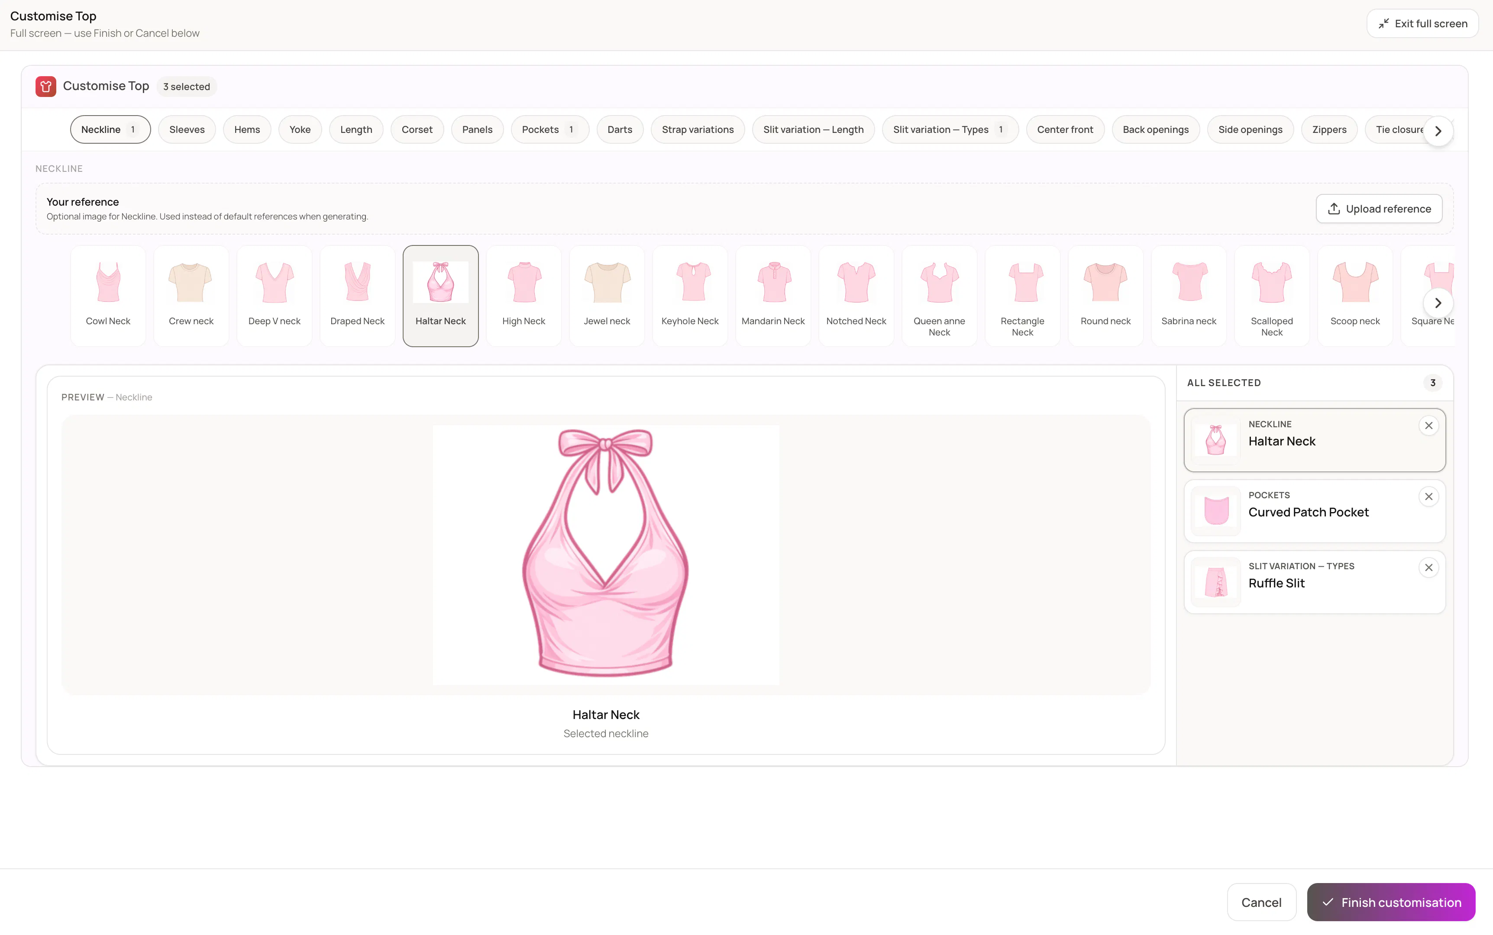Remove the Ruffle Slit selection
This screenshot has height=935, width=1493.
tap(1428, 567)
